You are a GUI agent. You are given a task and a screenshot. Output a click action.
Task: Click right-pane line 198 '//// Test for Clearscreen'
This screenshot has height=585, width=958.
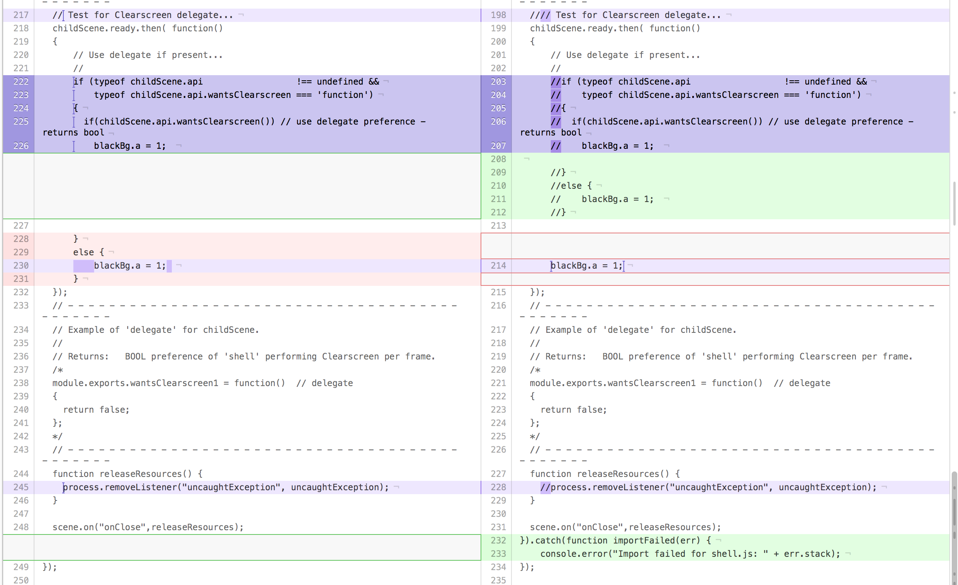pyautogui.click(x=625, y=15)
